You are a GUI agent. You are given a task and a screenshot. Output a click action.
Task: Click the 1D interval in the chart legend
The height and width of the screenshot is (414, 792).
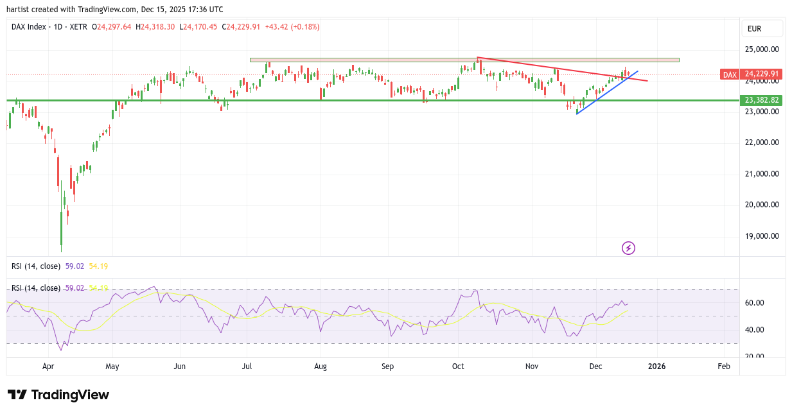click(x=57, y=27)
